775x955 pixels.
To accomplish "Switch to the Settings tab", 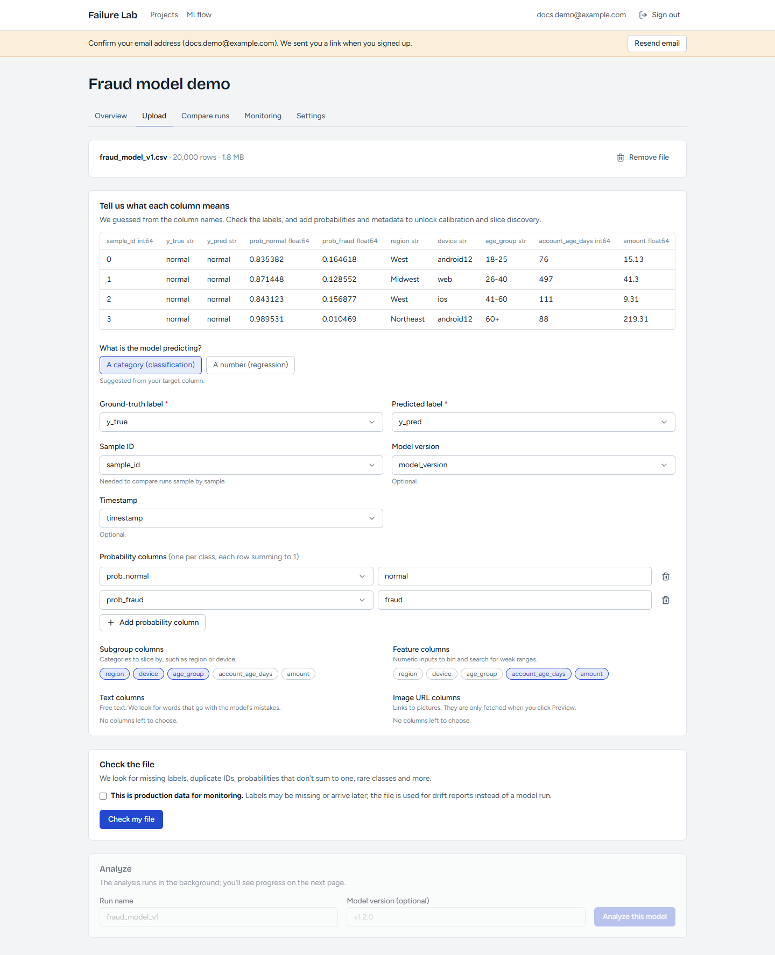I will click(x=311, y=116).
